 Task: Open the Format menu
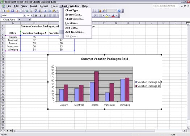pos(44,6)
